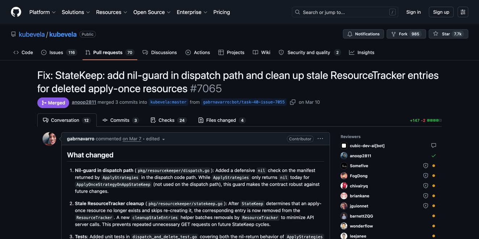This screenshot has width=479, height=239.
Task: Click the Sign up button
Action: coord(441,12)
